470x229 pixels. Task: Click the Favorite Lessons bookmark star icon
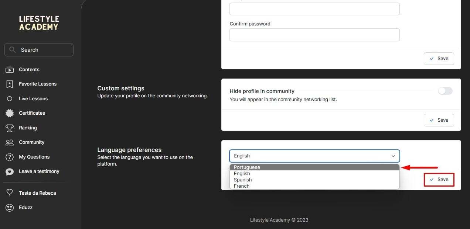click(10, 84)
